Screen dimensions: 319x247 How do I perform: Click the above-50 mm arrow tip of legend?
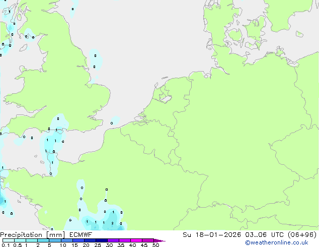coord(159,240)
